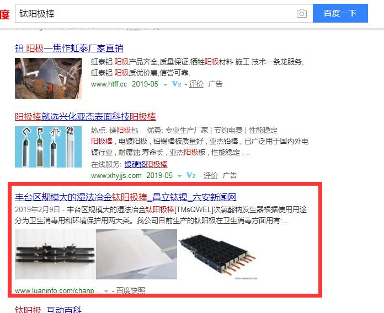Click the 百度一下 search button
Image resolution: width=384 pixels, height=313 pixels.
tap(340, 13)
